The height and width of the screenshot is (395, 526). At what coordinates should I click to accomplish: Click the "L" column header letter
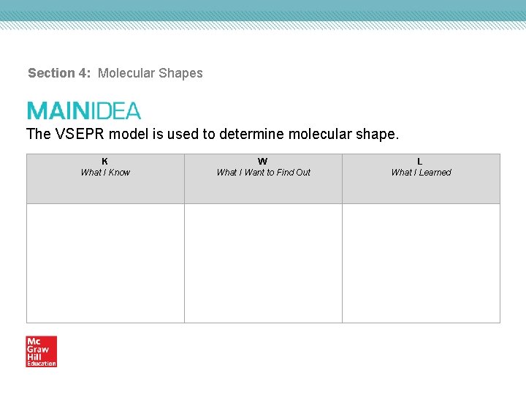click(420, 162)
